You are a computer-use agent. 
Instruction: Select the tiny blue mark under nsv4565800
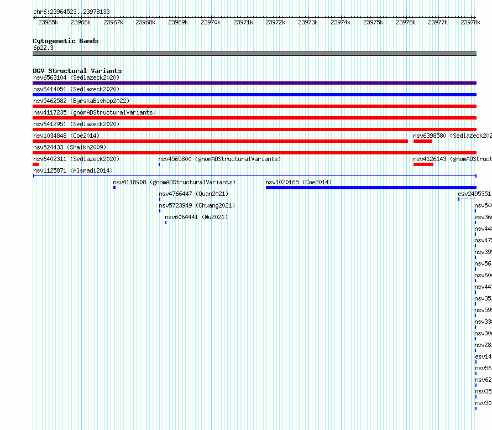click(x=159, y=164)
